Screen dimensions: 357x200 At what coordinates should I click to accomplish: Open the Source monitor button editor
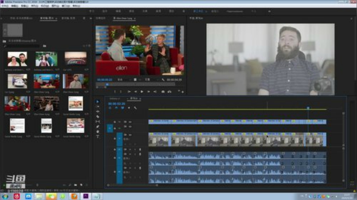[182, 92]
